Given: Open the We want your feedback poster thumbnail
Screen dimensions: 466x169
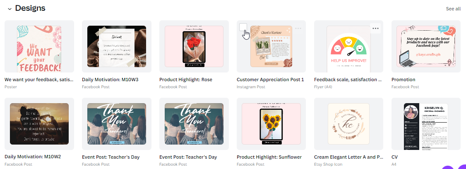Looking at the screenshot, I should click(39, 46).
